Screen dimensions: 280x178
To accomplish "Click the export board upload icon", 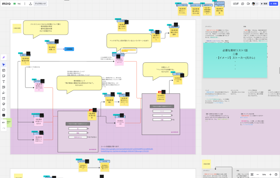I will 30,4.
